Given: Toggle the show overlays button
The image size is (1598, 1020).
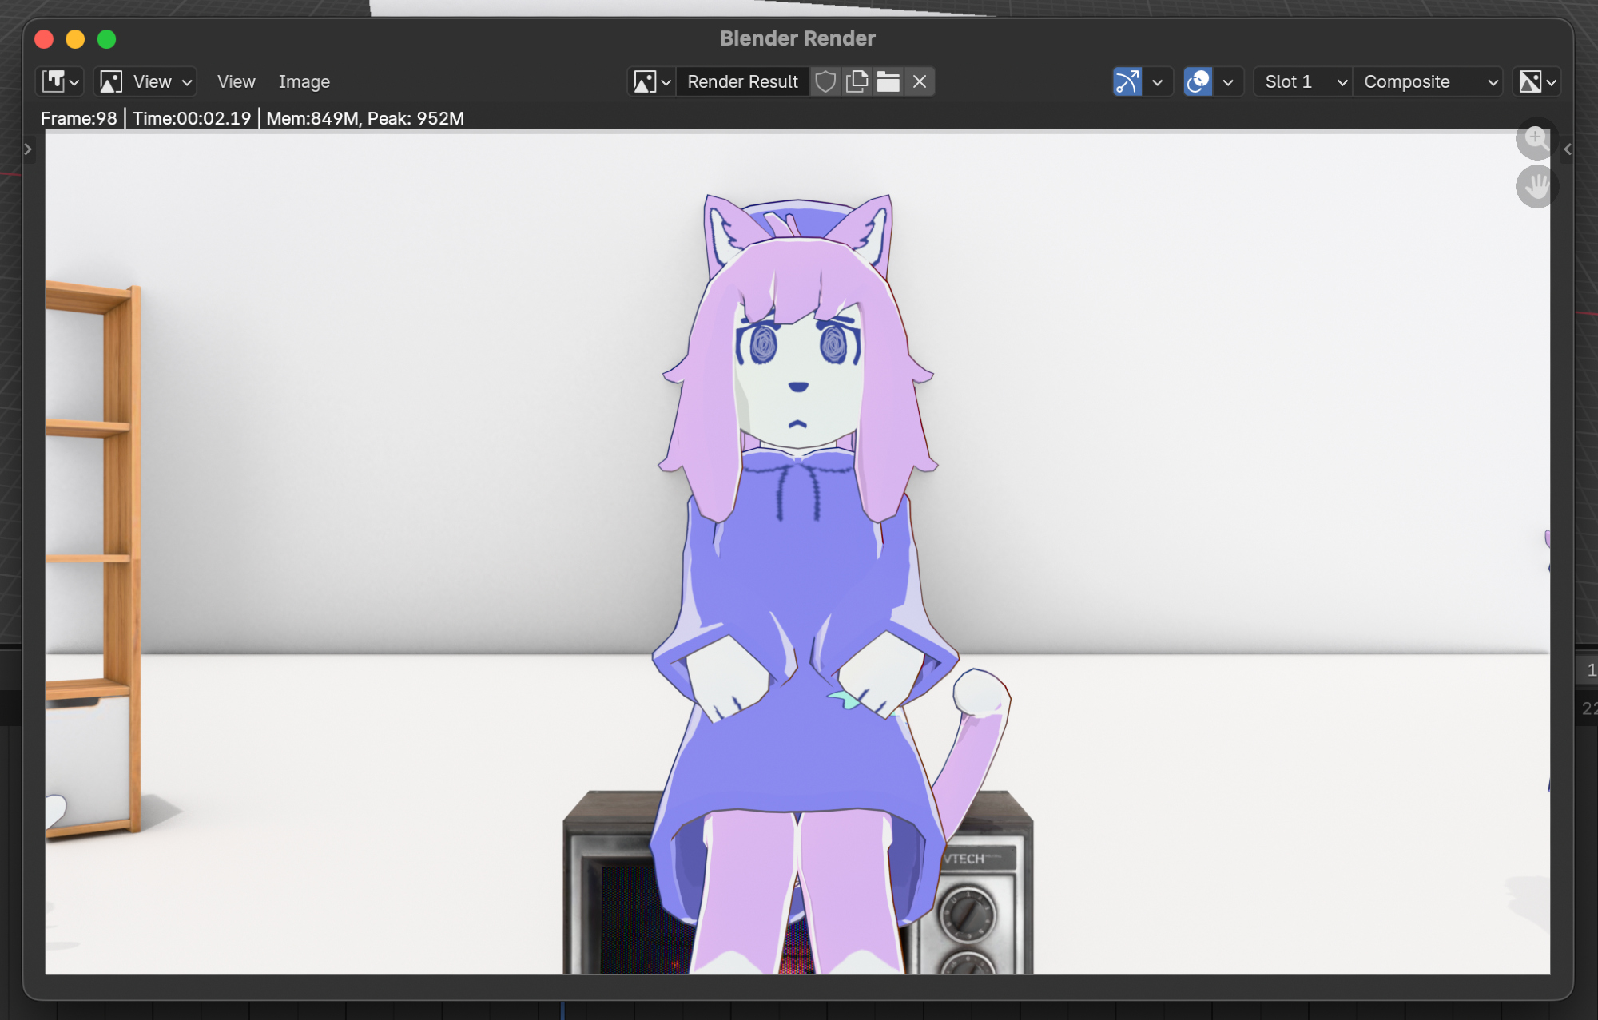Looking at the screenshot, I should coord(1198,81).
